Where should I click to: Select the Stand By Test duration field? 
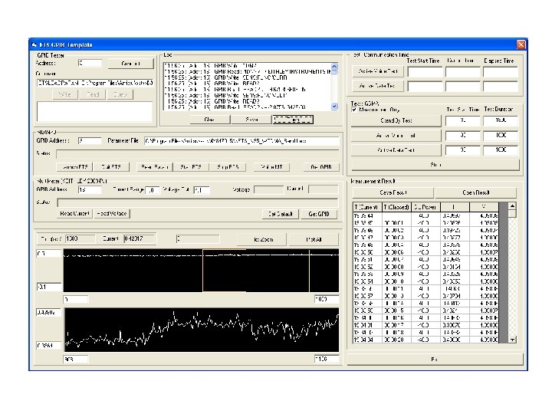(500, 121)
